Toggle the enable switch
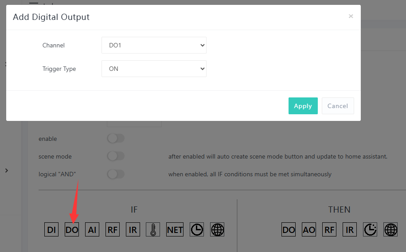Viewport: 406px width, 252px height. [x=116, y=139]
